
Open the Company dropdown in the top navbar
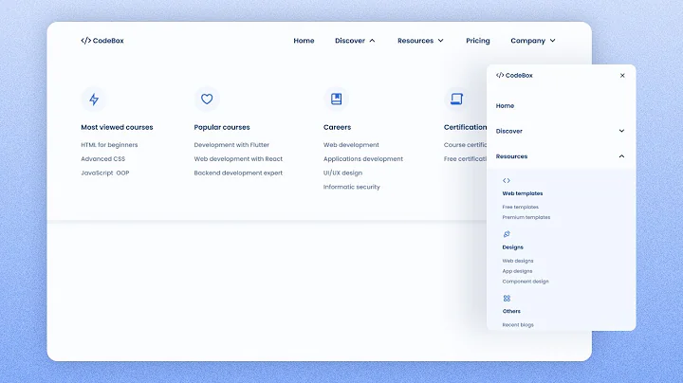(x=533, y=41)
